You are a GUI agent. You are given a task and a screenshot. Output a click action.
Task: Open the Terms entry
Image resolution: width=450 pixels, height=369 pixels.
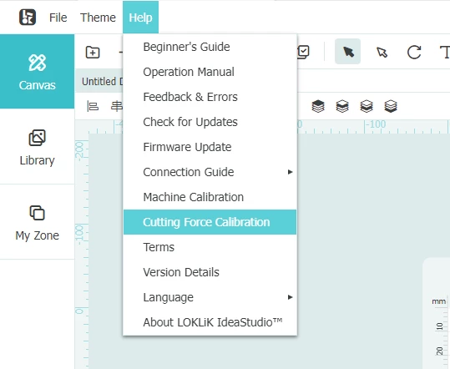pyautogui.click(x=210, y=247)
